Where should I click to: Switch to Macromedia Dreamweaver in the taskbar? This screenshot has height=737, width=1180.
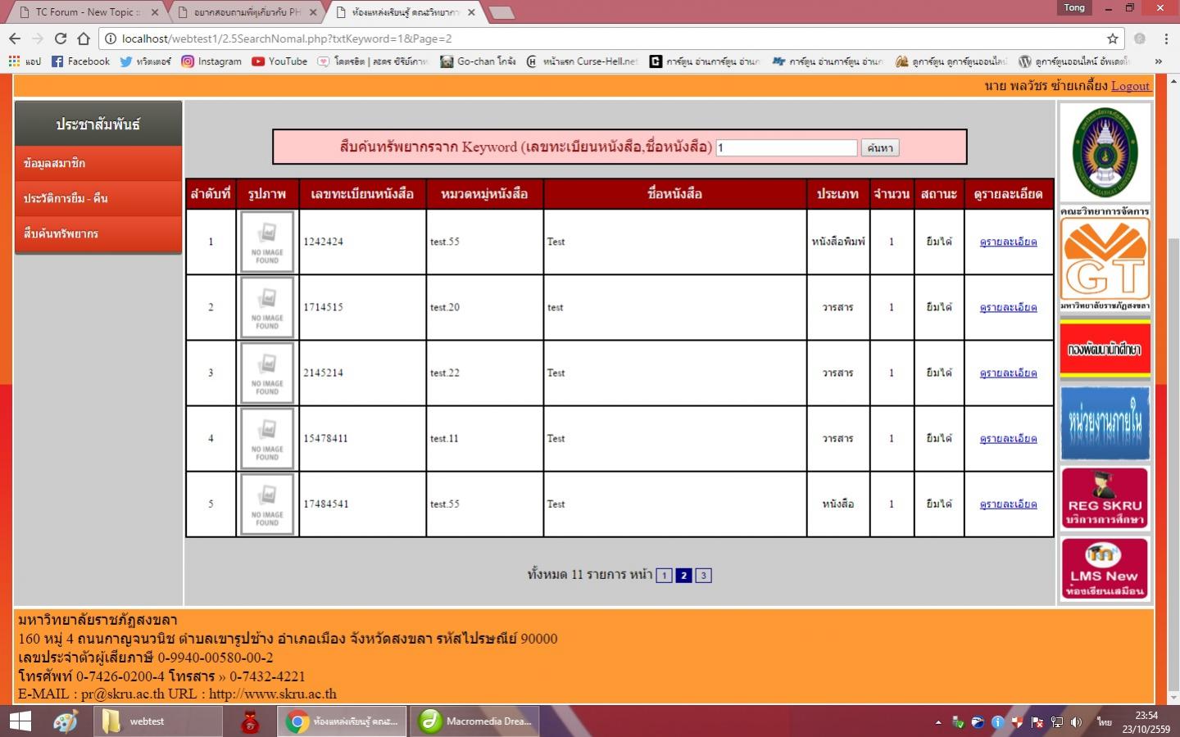(474, 721)
